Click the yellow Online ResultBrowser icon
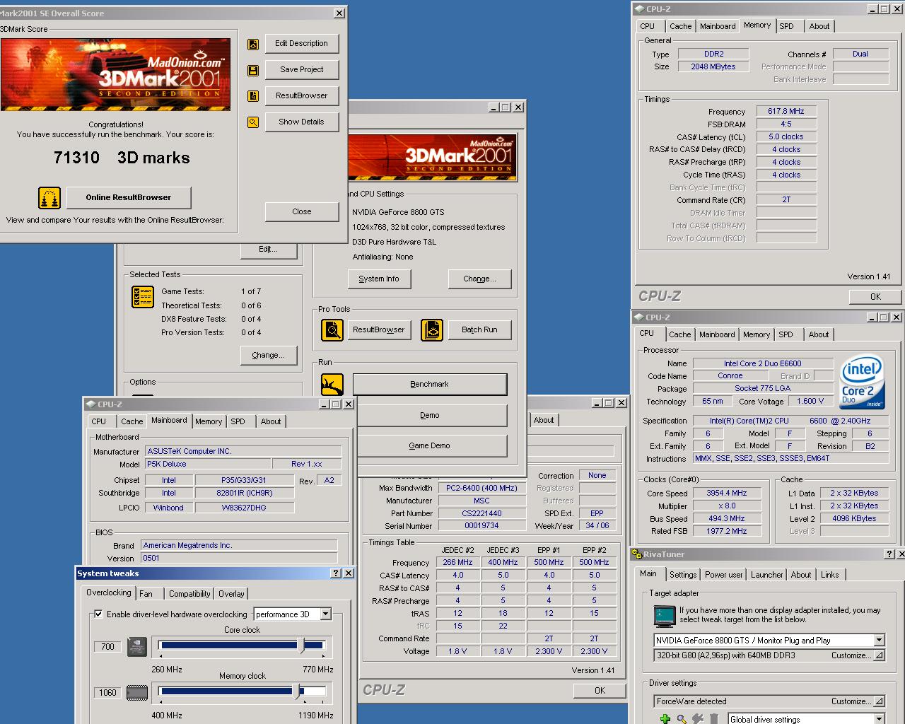905x724 pixels. (49, 198)
